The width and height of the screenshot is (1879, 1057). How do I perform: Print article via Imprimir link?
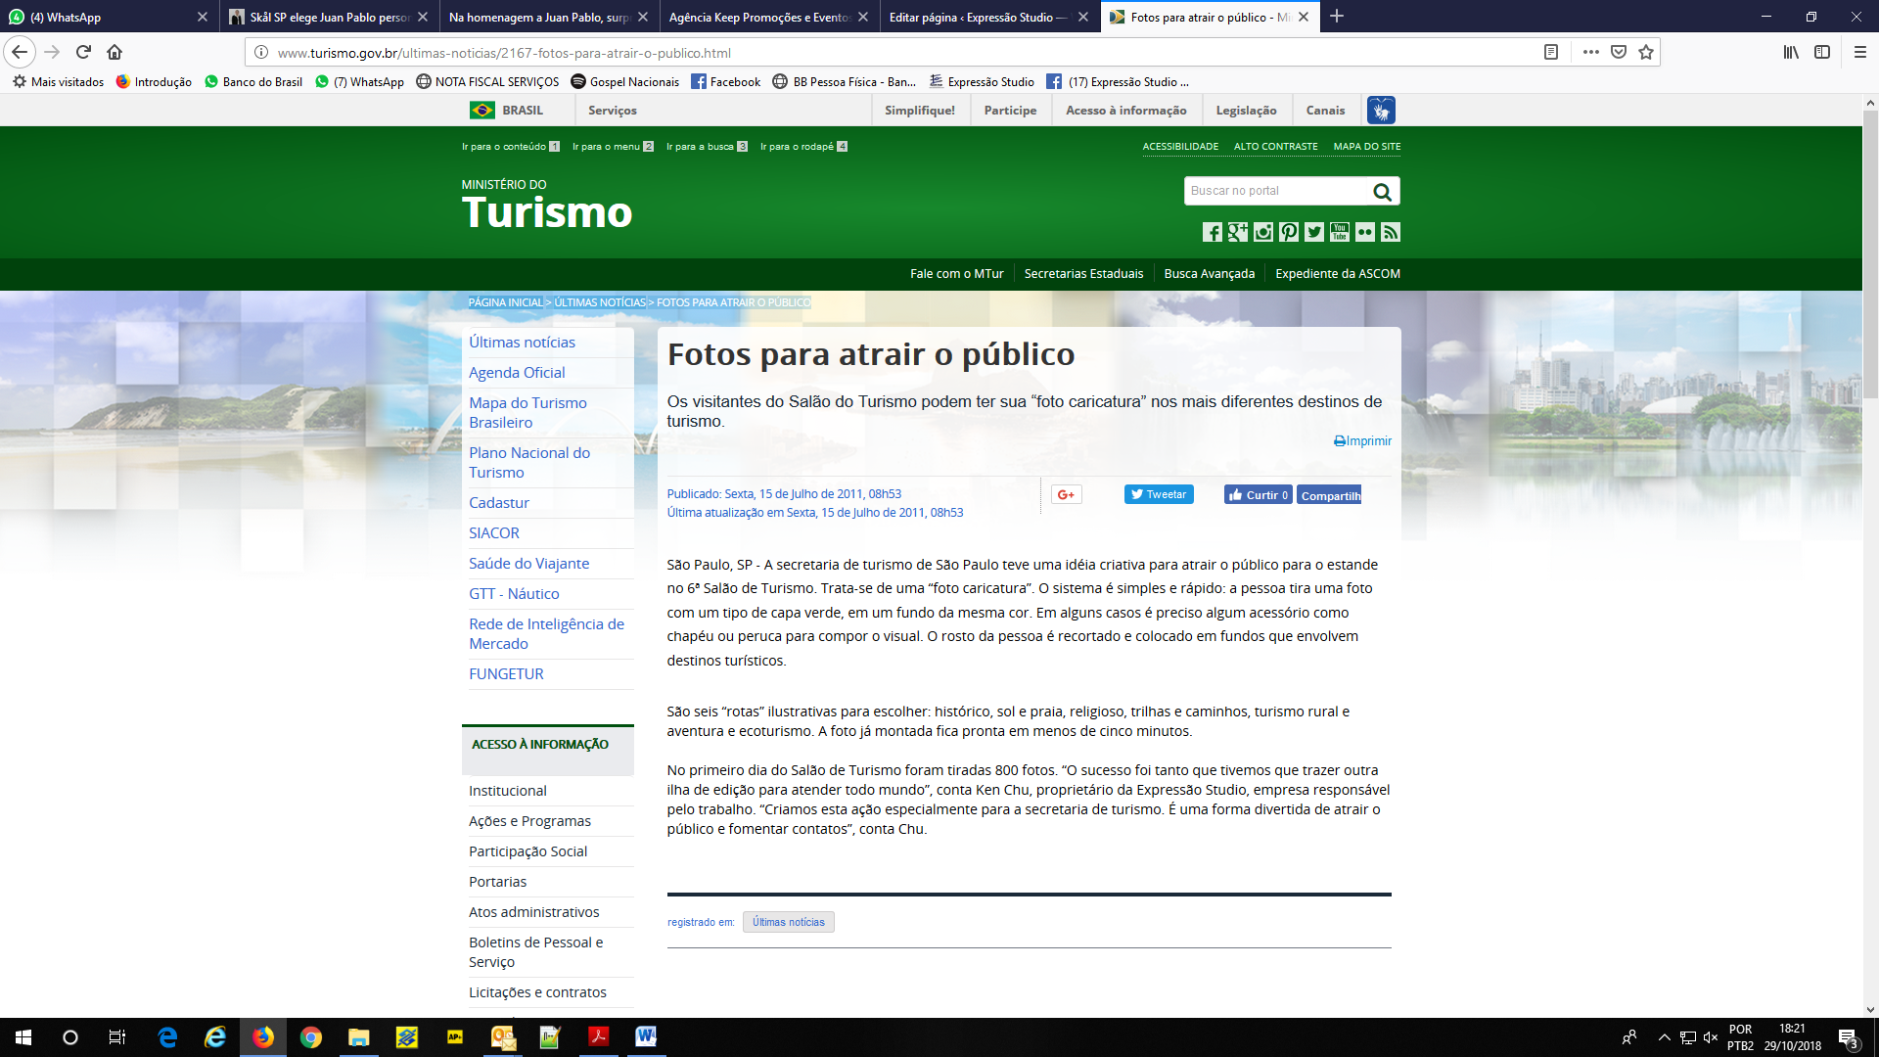[x=1362, y=441]
